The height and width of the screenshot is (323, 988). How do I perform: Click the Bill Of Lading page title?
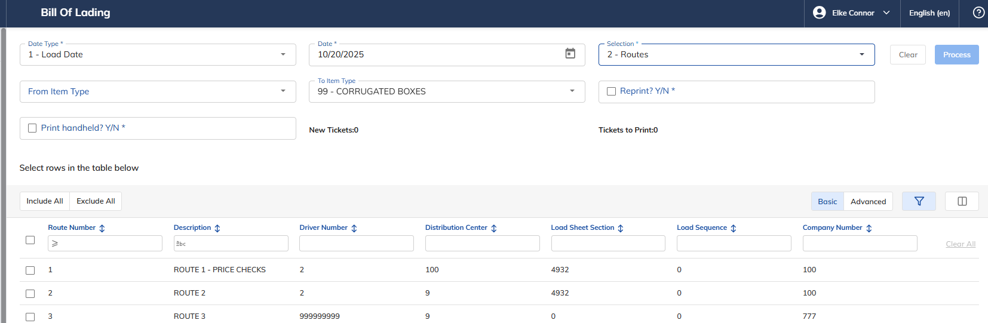click(75, 13)
